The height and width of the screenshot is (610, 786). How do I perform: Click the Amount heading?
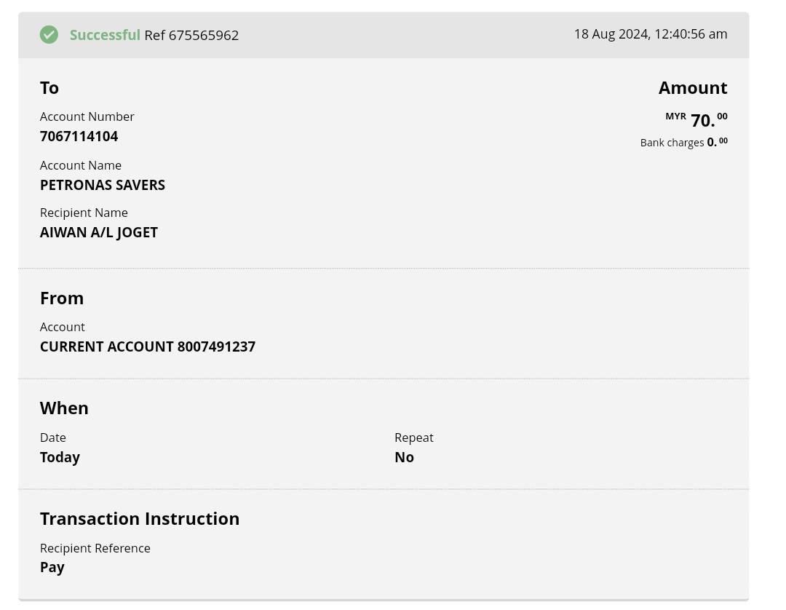pos(692,88)
